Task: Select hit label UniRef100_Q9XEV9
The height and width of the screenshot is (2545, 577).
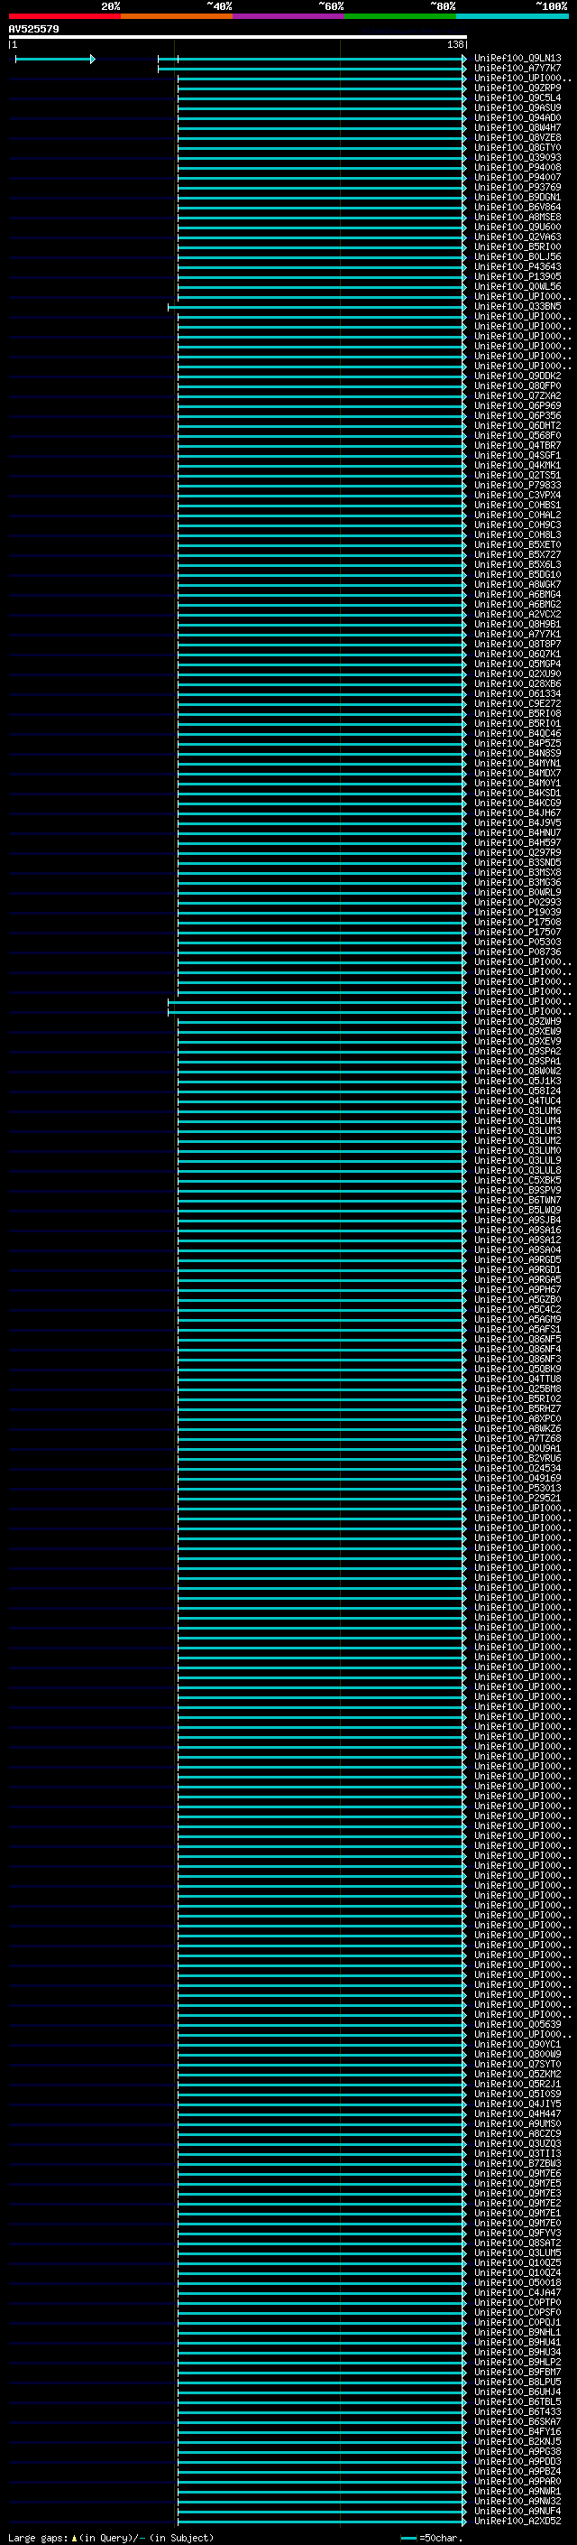Action: tap(517, 1041)
